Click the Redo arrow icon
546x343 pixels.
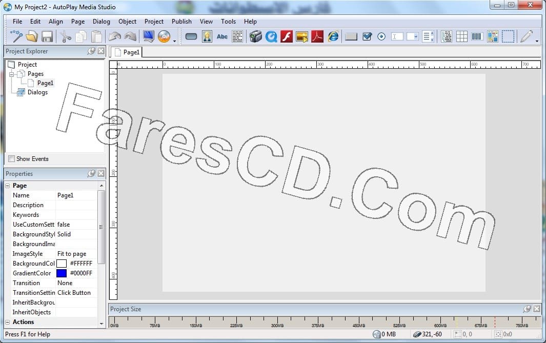click(130, 36)
